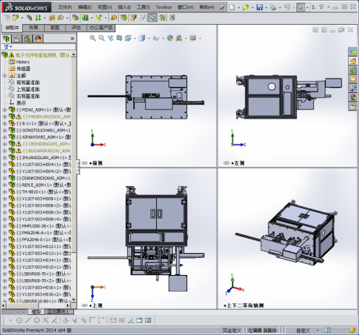Switch to the 评估 tab

[x=76, y=28]
